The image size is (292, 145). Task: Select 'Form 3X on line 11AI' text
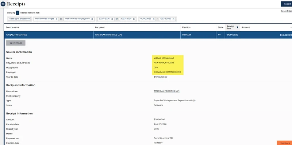click(x=164, y=138)
